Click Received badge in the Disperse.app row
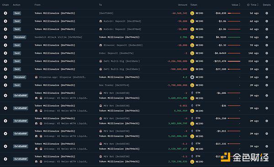This screenshot has width=274, height=167. click(20, 77)
